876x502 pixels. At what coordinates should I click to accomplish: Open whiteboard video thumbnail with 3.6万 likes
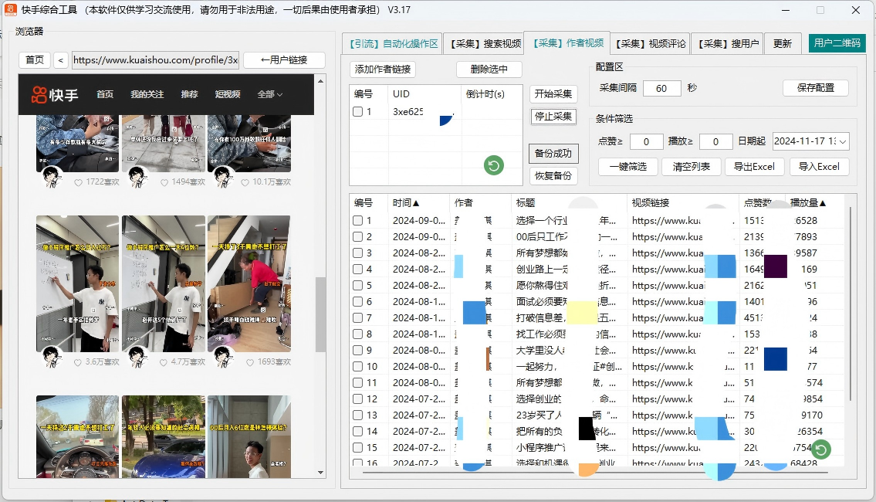pyautogui.click(x=78, y=284)
